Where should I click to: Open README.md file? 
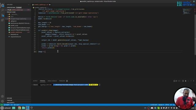[x=14, y=35]
